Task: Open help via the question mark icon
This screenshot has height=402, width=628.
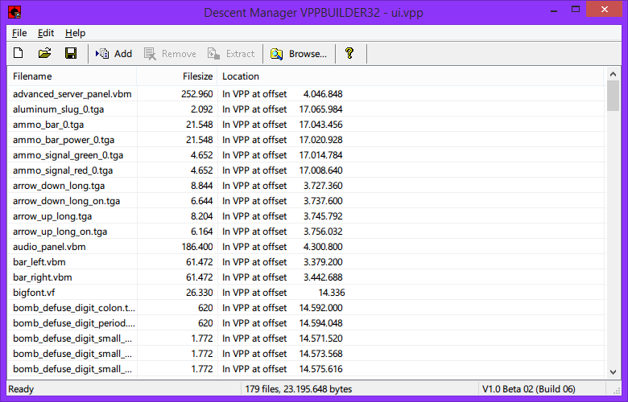Action: (349, 54)
